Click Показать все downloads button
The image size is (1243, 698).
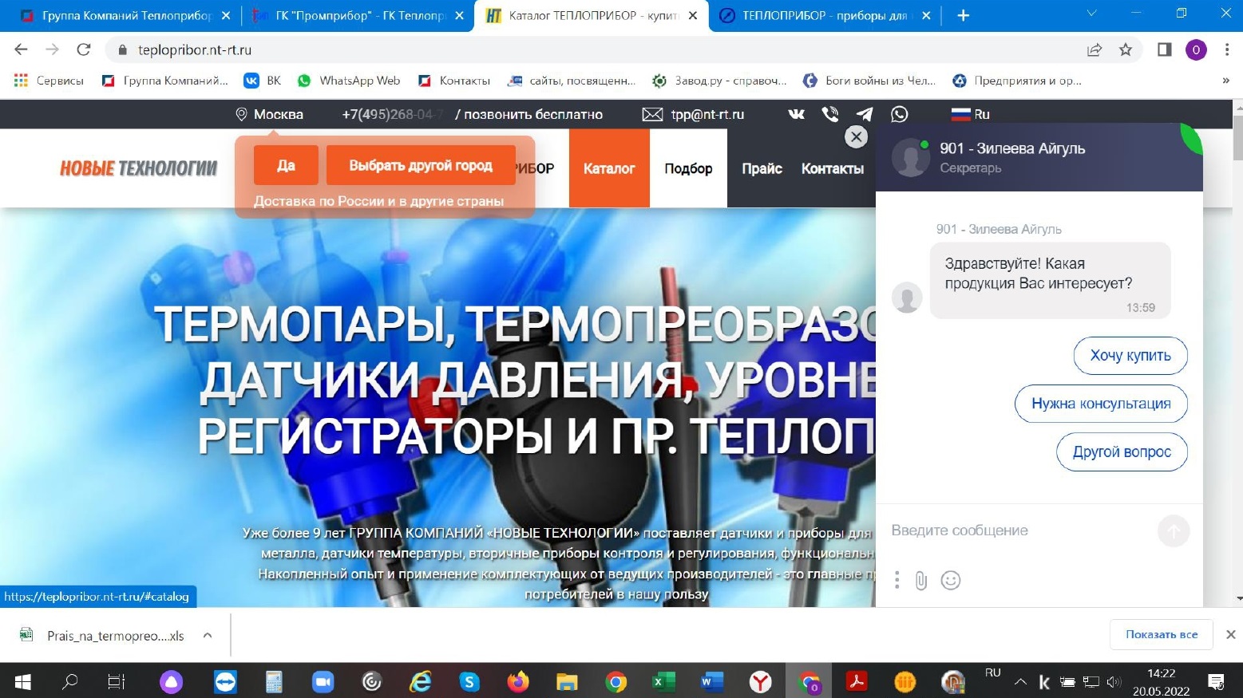click(1162, 635)
